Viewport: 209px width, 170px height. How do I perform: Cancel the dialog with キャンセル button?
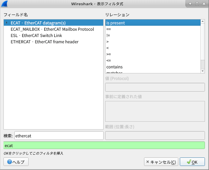coord(161,162)
